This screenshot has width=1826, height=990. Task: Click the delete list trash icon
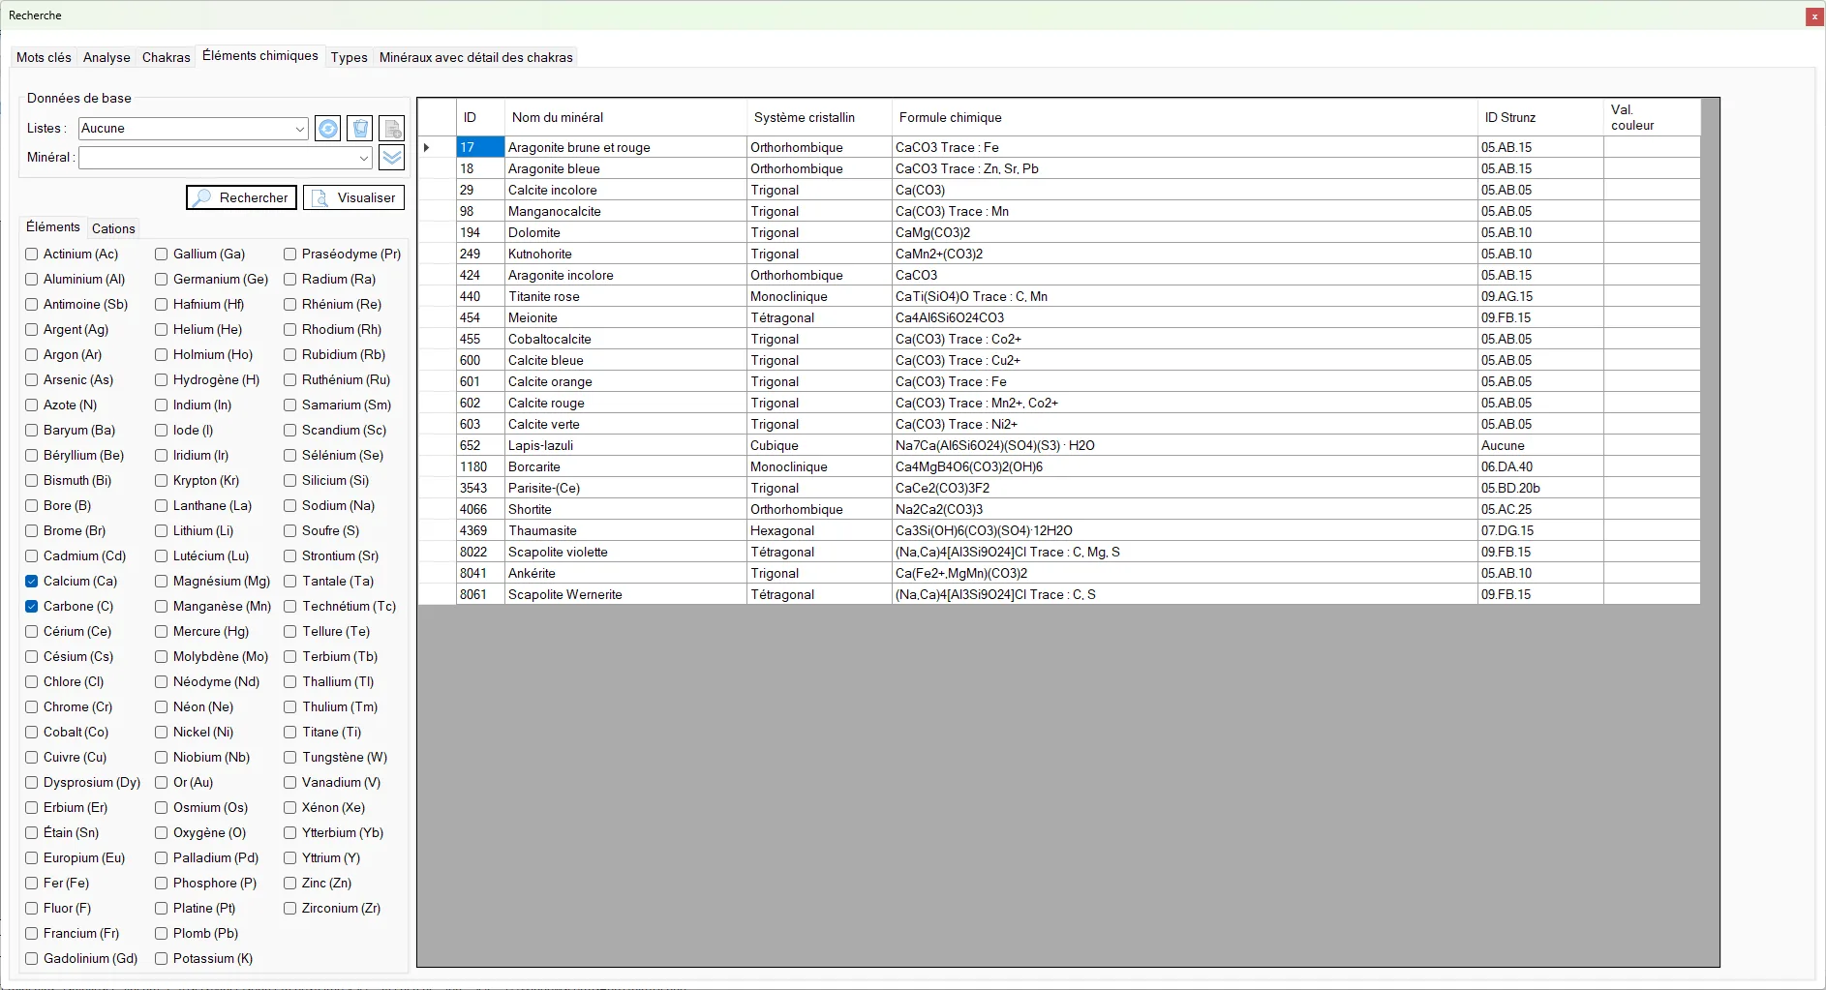pos(360,128)
